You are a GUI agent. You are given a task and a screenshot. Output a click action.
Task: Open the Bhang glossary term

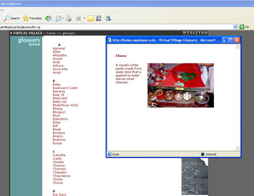click(57, 109)
